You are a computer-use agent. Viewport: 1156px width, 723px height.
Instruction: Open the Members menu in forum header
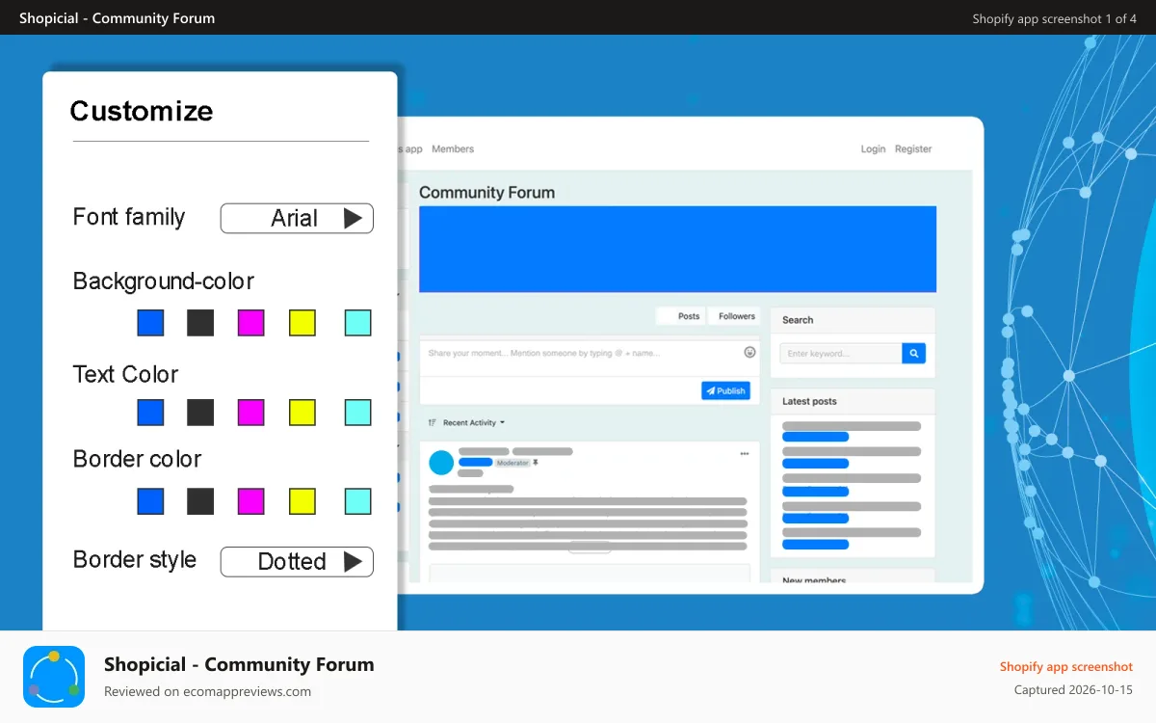[453, 149]
